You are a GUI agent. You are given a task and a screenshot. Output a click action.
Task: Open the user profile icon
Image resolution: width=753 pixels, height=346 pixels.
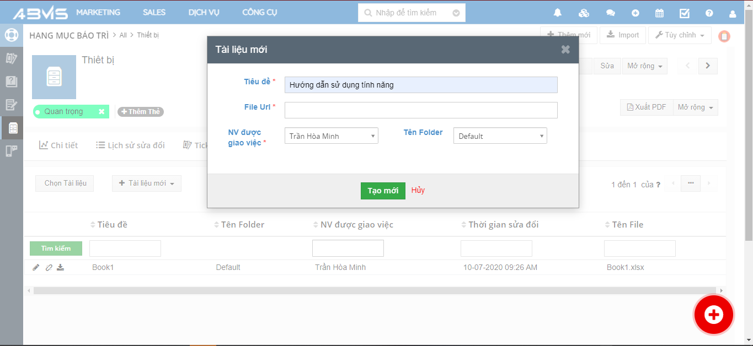point(733,13)
